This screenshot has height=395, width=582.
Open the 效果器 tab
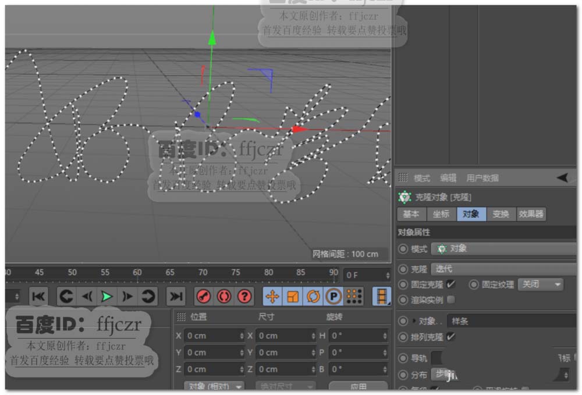coord(531,214)
